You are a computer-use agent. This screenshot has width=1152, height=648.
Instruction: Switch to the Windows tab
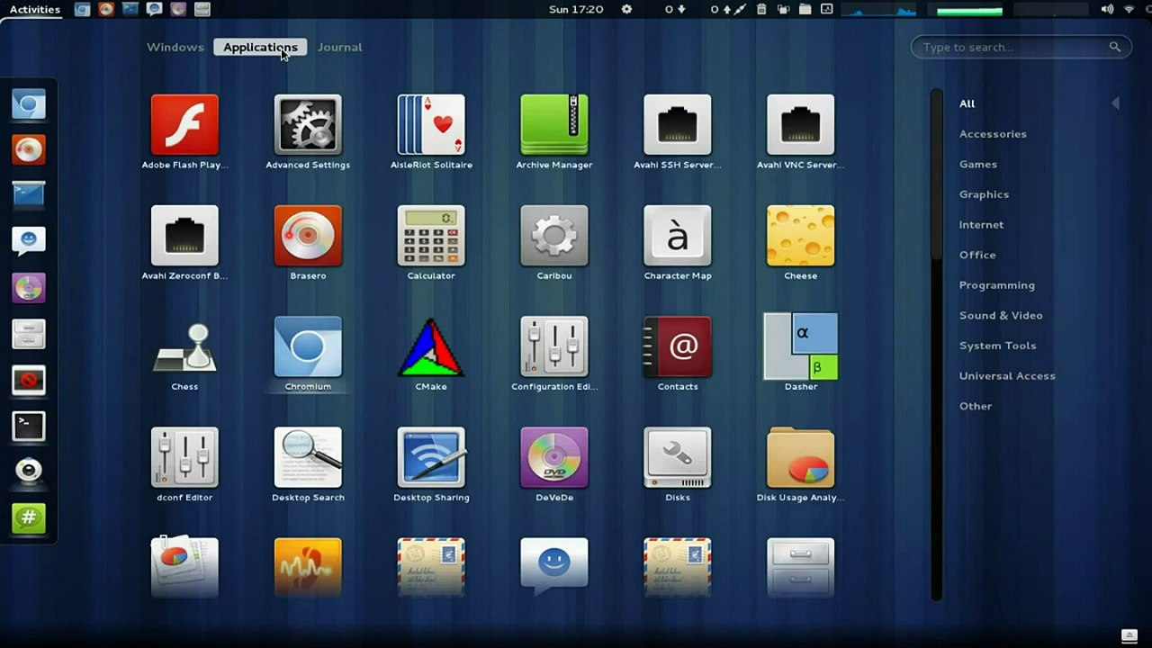[x=175, y=47]
